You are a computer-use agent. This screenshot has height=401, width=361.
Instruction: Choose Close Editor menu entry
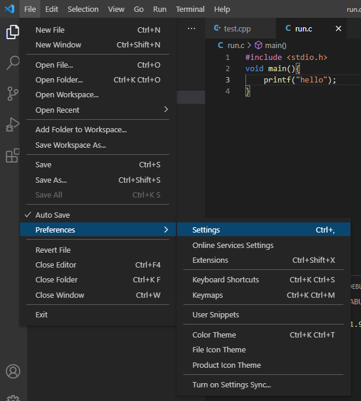tap(98, 265)
